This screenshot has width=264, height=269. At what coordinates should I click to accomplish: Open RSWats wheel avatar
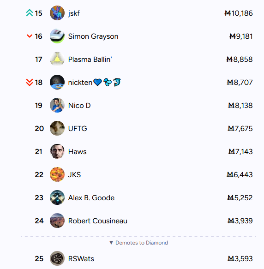point(57,258)
